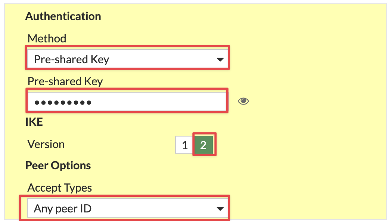This screenshot has width=389, height=221.
Task: Focus the Pre-shared Key password field
Action: [x=127, y=101]
